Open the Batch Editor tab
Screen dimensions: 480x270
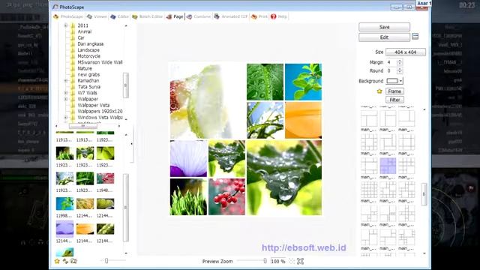(x=147, y=16)
